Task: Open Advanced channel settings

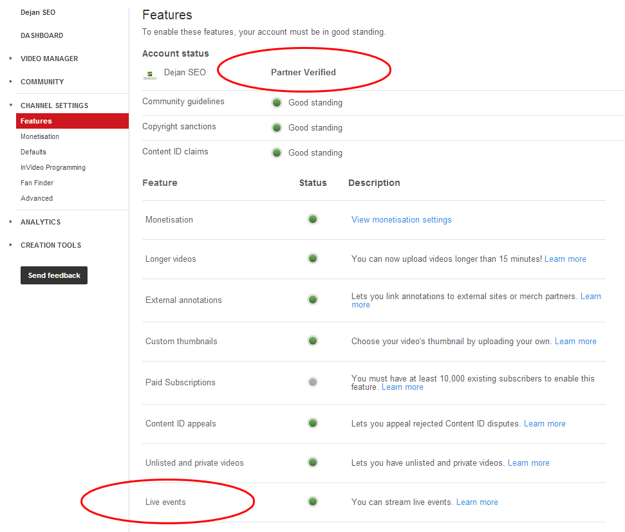Action: (37, 198)
